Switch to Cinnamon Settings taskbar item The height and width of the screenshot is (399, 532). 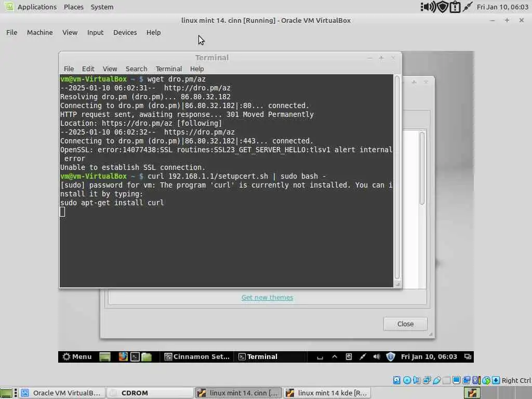(197, 356)
